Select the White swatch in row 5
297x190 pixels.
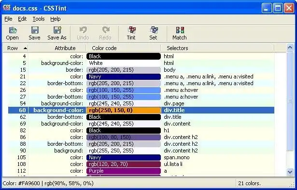[x=124, y=63]
